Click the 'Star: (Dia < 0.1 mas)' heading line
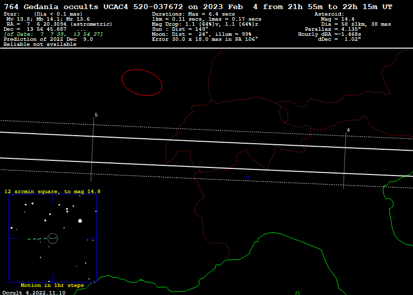The image size is (413, 295). point(43,14)
